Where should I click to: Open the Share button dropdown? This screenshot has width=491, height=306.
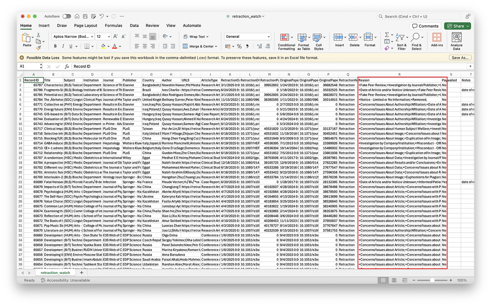[x=468, y=26]
